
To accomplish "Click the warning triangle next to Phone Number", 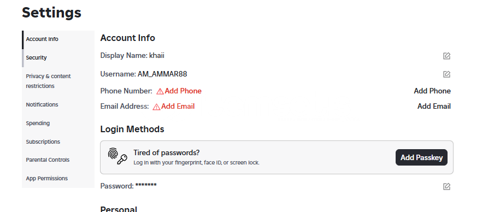I will (160, 91).
